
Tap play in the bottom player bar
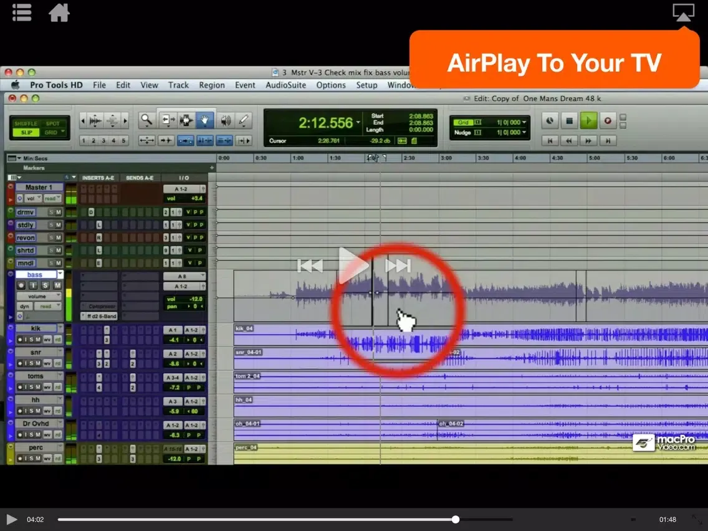[x=12, y=519]
